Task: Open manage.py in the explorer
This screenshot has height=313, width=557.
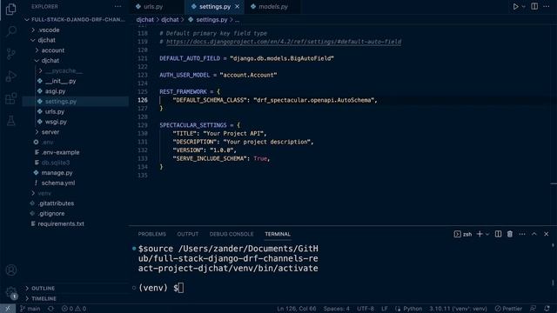Action: coord(76,173)
